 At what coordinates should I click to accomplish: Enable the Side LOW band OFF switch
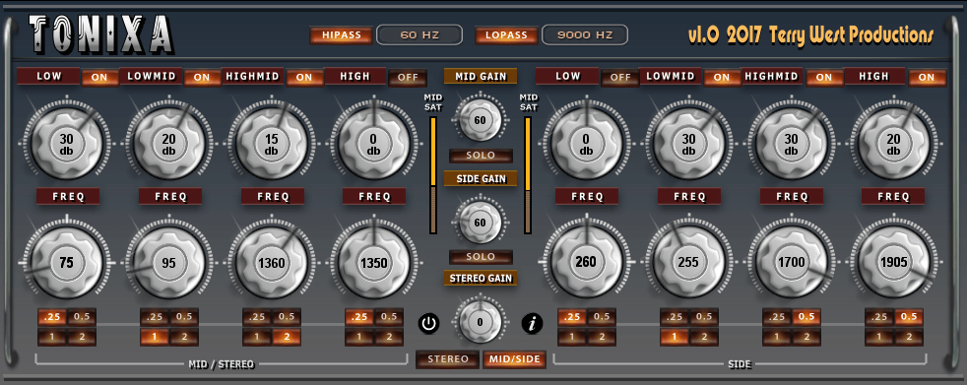coord(619,77)
